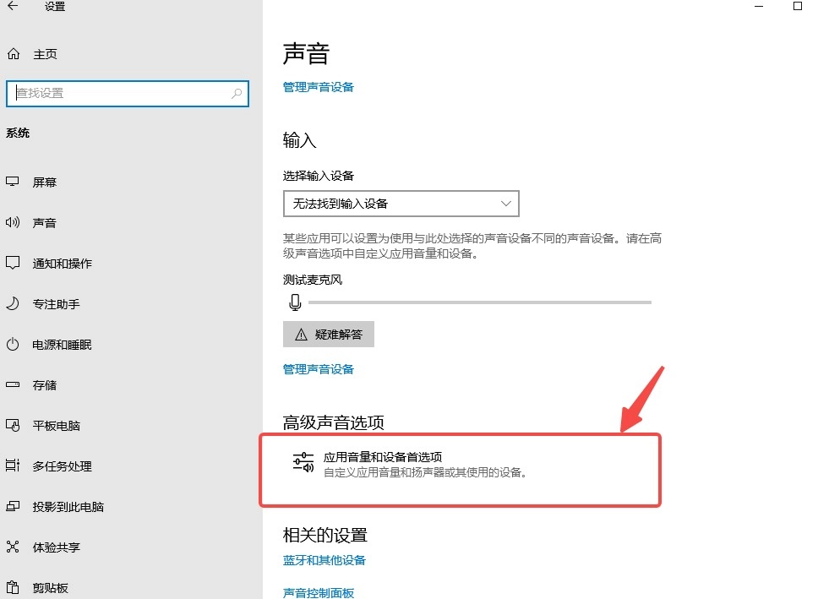Click the microphone test level bar
The image size is (818, 599).
pyautogui.click(x=479, y=302)
